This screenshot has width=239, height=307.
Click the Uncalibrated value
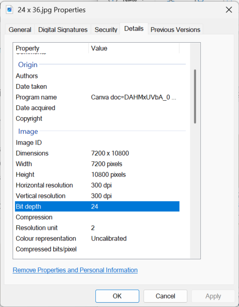click(x=109, y=238)
